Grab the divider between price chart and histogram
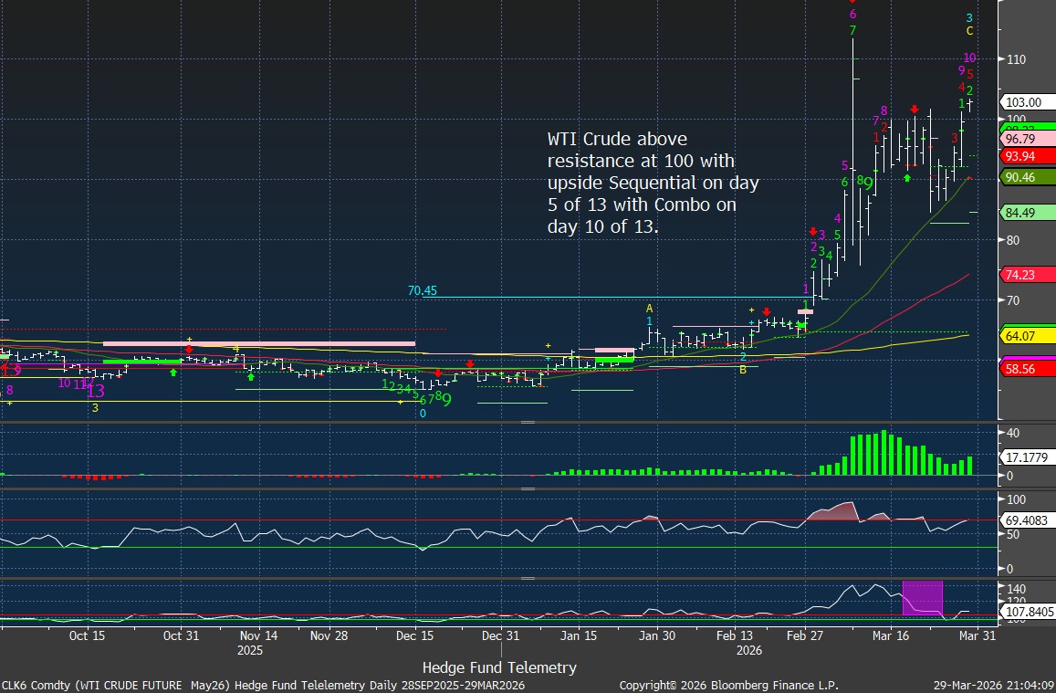 pos(528,423)
